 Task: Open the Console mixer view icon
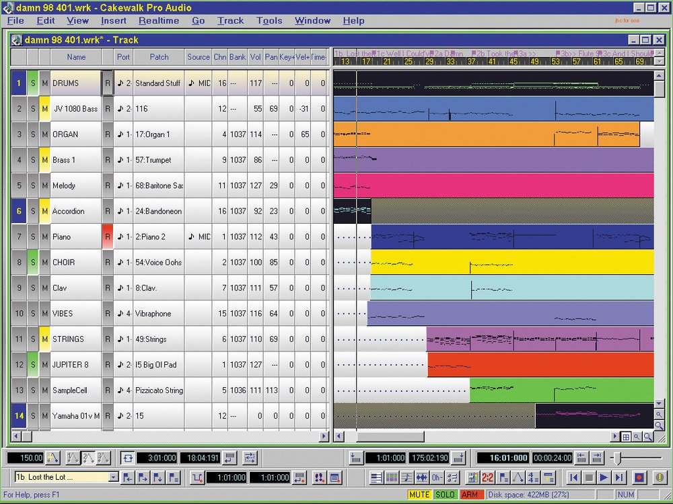(472, 477)
